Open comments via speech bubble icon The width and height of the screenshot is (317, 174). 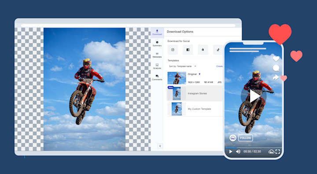276,68
